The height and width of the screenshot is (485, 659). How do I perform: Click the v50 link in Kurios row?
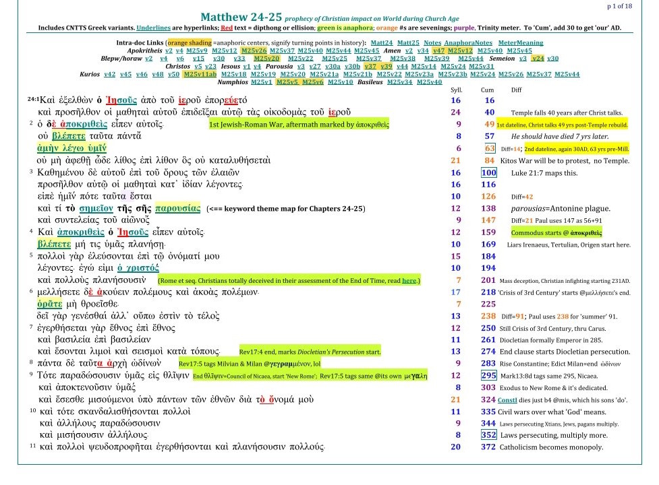[173, 74]
